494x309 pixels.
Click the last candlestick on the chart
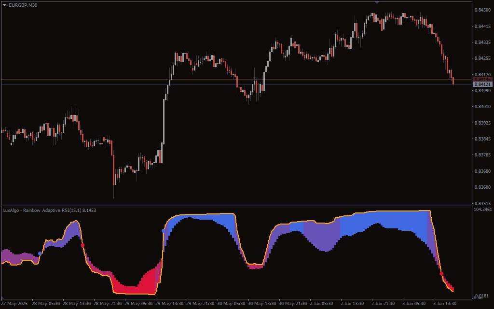[x=453, y=80]
